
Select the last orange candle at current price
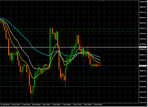click(100, 65)
